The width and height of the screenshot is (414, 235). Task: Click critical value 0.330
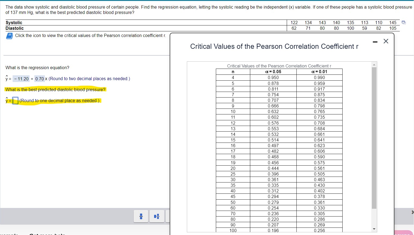click(319, 208)
